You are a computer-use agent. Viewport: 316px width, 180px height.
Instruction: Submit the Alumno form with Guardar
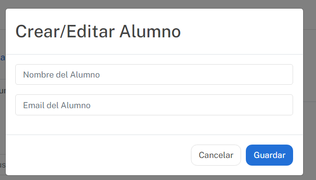[x=269, y=155]
